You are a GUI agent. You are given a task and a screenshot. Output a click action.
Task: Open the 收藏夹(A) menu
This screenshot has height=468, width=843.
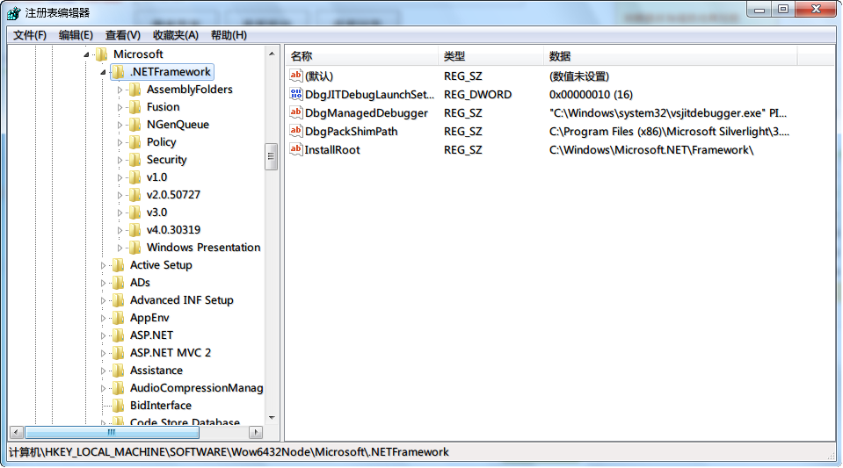tap(175, 35)
